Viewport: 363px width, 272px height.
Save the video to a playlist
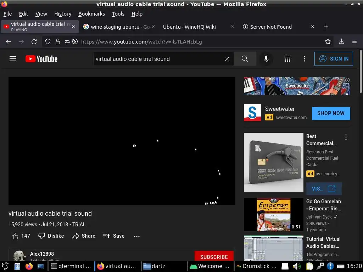(114, 236)
